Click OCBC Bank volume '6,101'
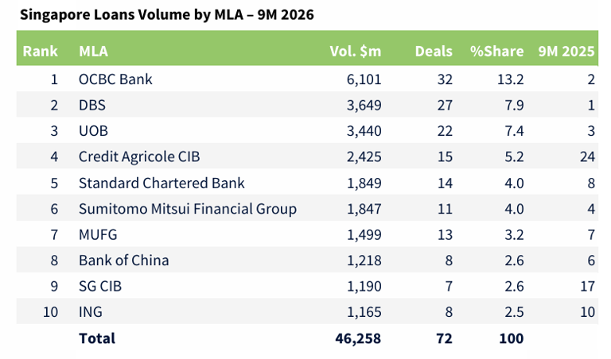This screenshot has width=611, height=359. point(364,79)
